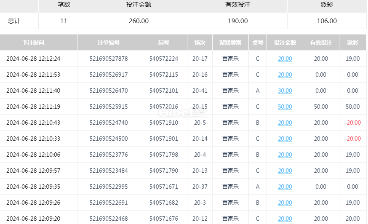Select bet time 2024-06-28 12:10:33
The width and height of the screenshot is (368, 224).
point(33,139)
